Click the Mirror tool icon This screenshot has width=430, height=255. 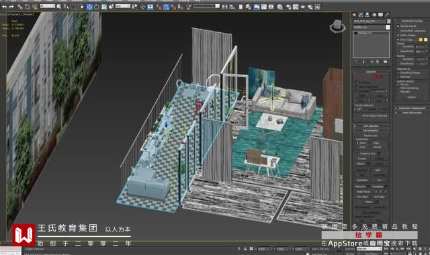[225, 7]
